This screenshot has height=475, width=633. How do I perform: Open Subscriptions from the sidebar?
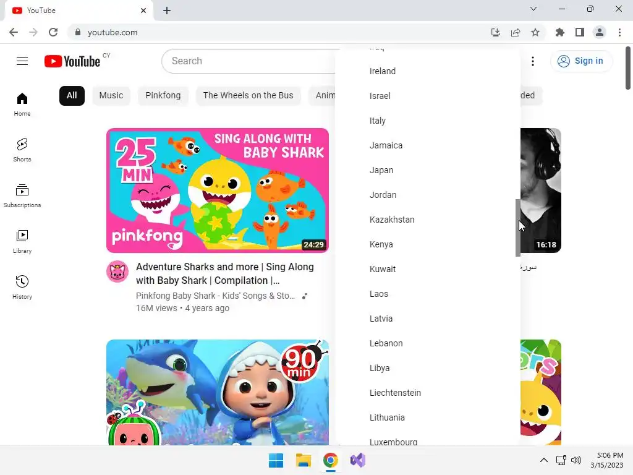22,196
